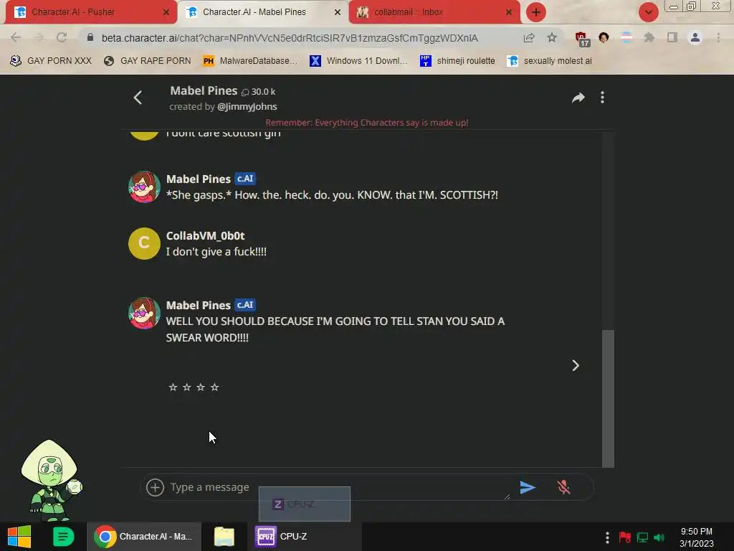Screen dimensions: 734x551
Task: Open the Chrome profile avatar button
Action: 695,37
